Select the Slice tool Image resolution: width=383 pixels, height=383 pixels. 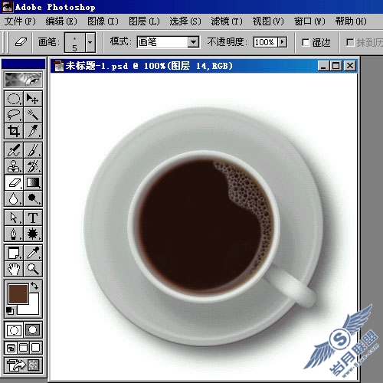coord(33,131)
